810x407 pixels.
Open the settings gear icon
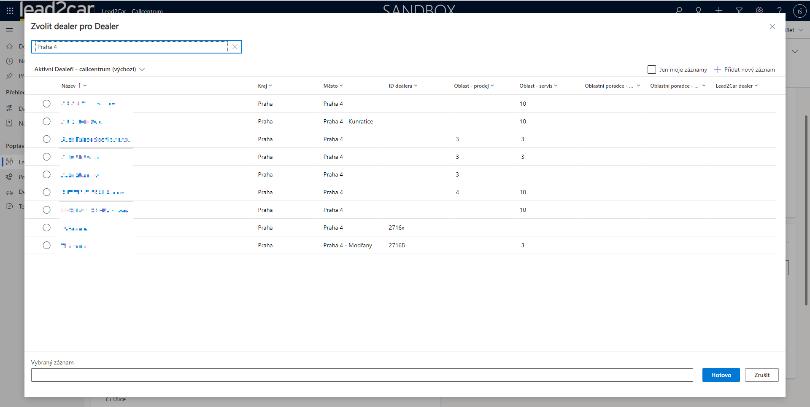click(x=759, y=11)
